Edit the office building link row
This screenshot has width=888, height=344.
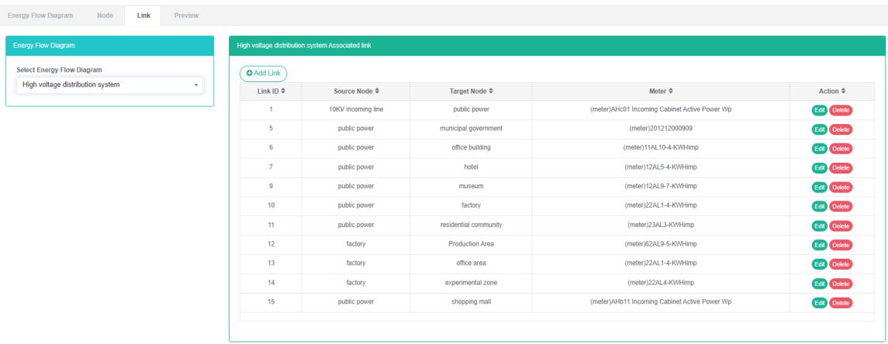pyautogui.click(x=819, y=148)
